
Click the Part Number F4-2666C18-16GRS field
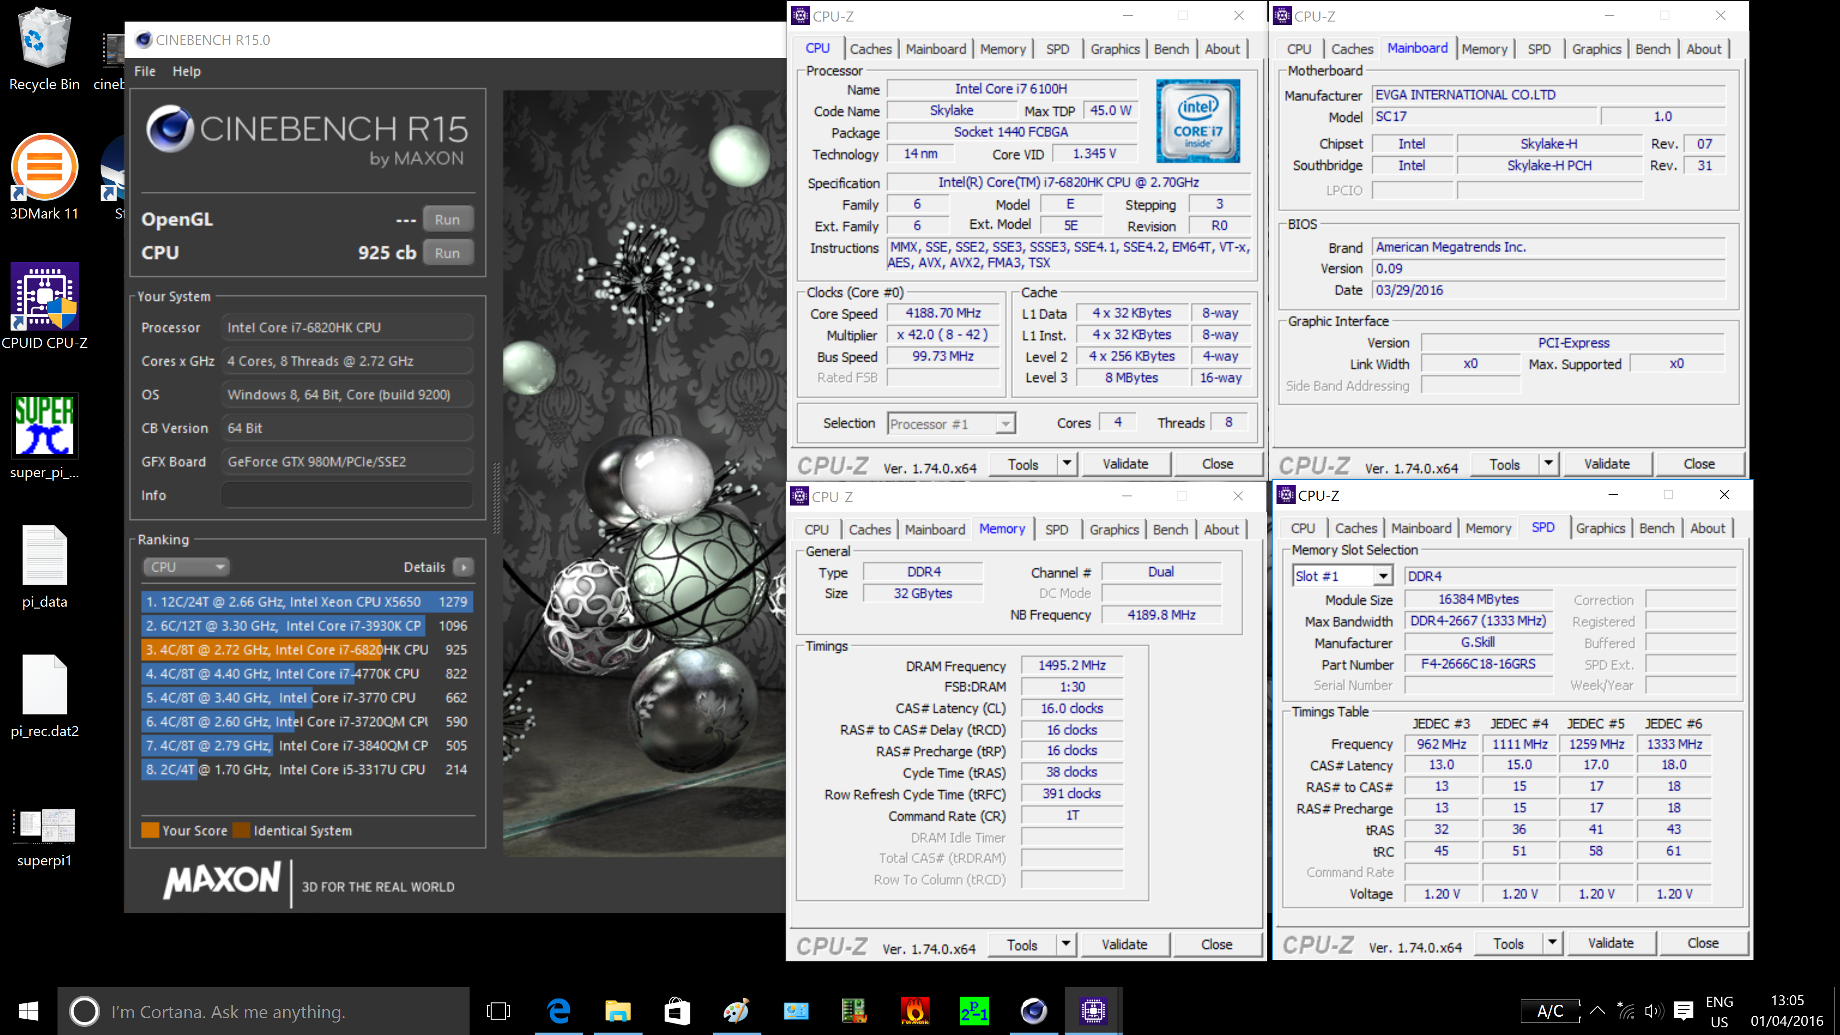click(x=1478, y=664)
